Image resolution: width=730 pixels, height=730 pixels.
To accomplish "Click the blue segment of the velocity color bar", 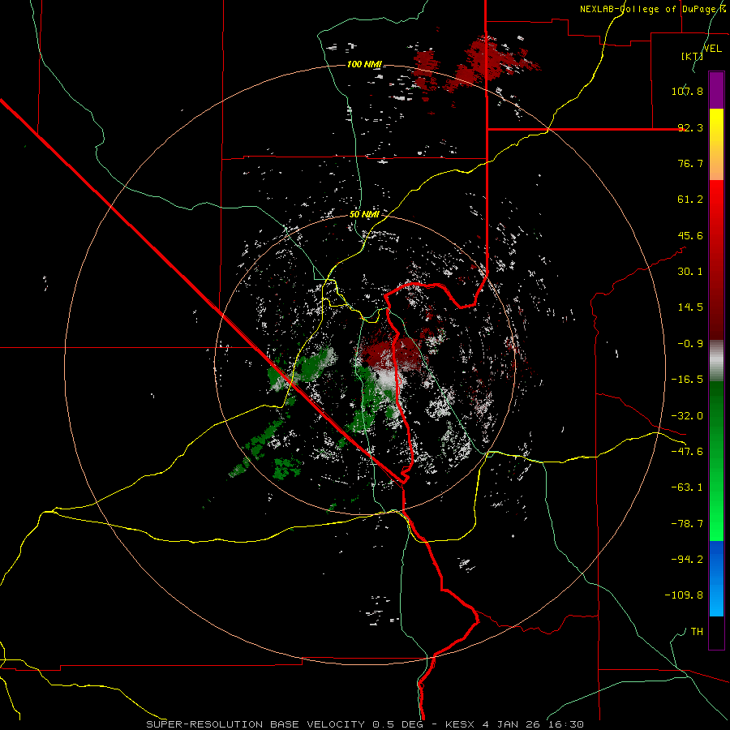I will (x=716, y=578).
